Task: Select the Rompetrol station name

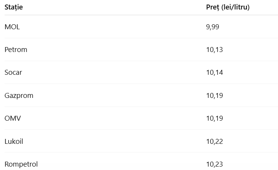Action: pyautogui.click(x=21, y=164)
